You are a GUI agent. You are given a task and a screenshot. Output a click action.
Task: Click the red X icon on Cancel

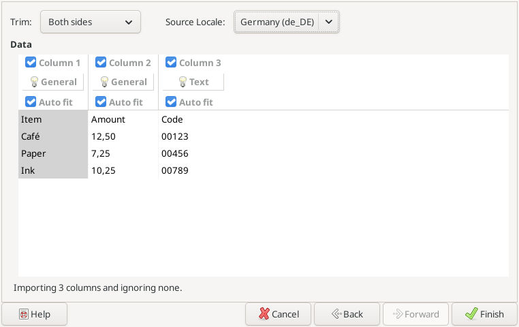click(x=264, y=314)
